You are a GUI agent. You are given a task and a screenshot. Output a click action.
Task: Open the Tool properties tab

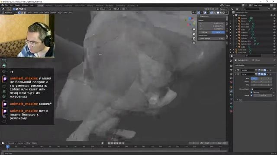pos(231,61)
